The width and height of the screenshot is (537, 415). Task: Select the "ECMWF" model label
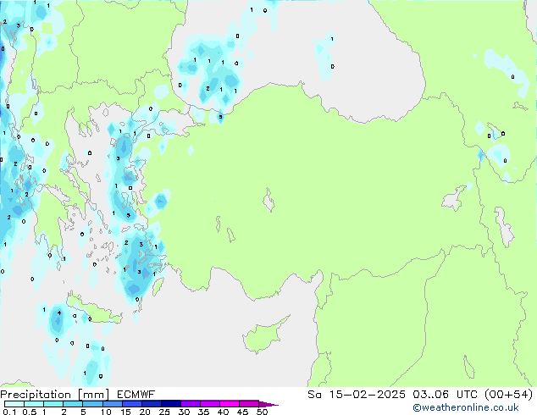point(136,395)
